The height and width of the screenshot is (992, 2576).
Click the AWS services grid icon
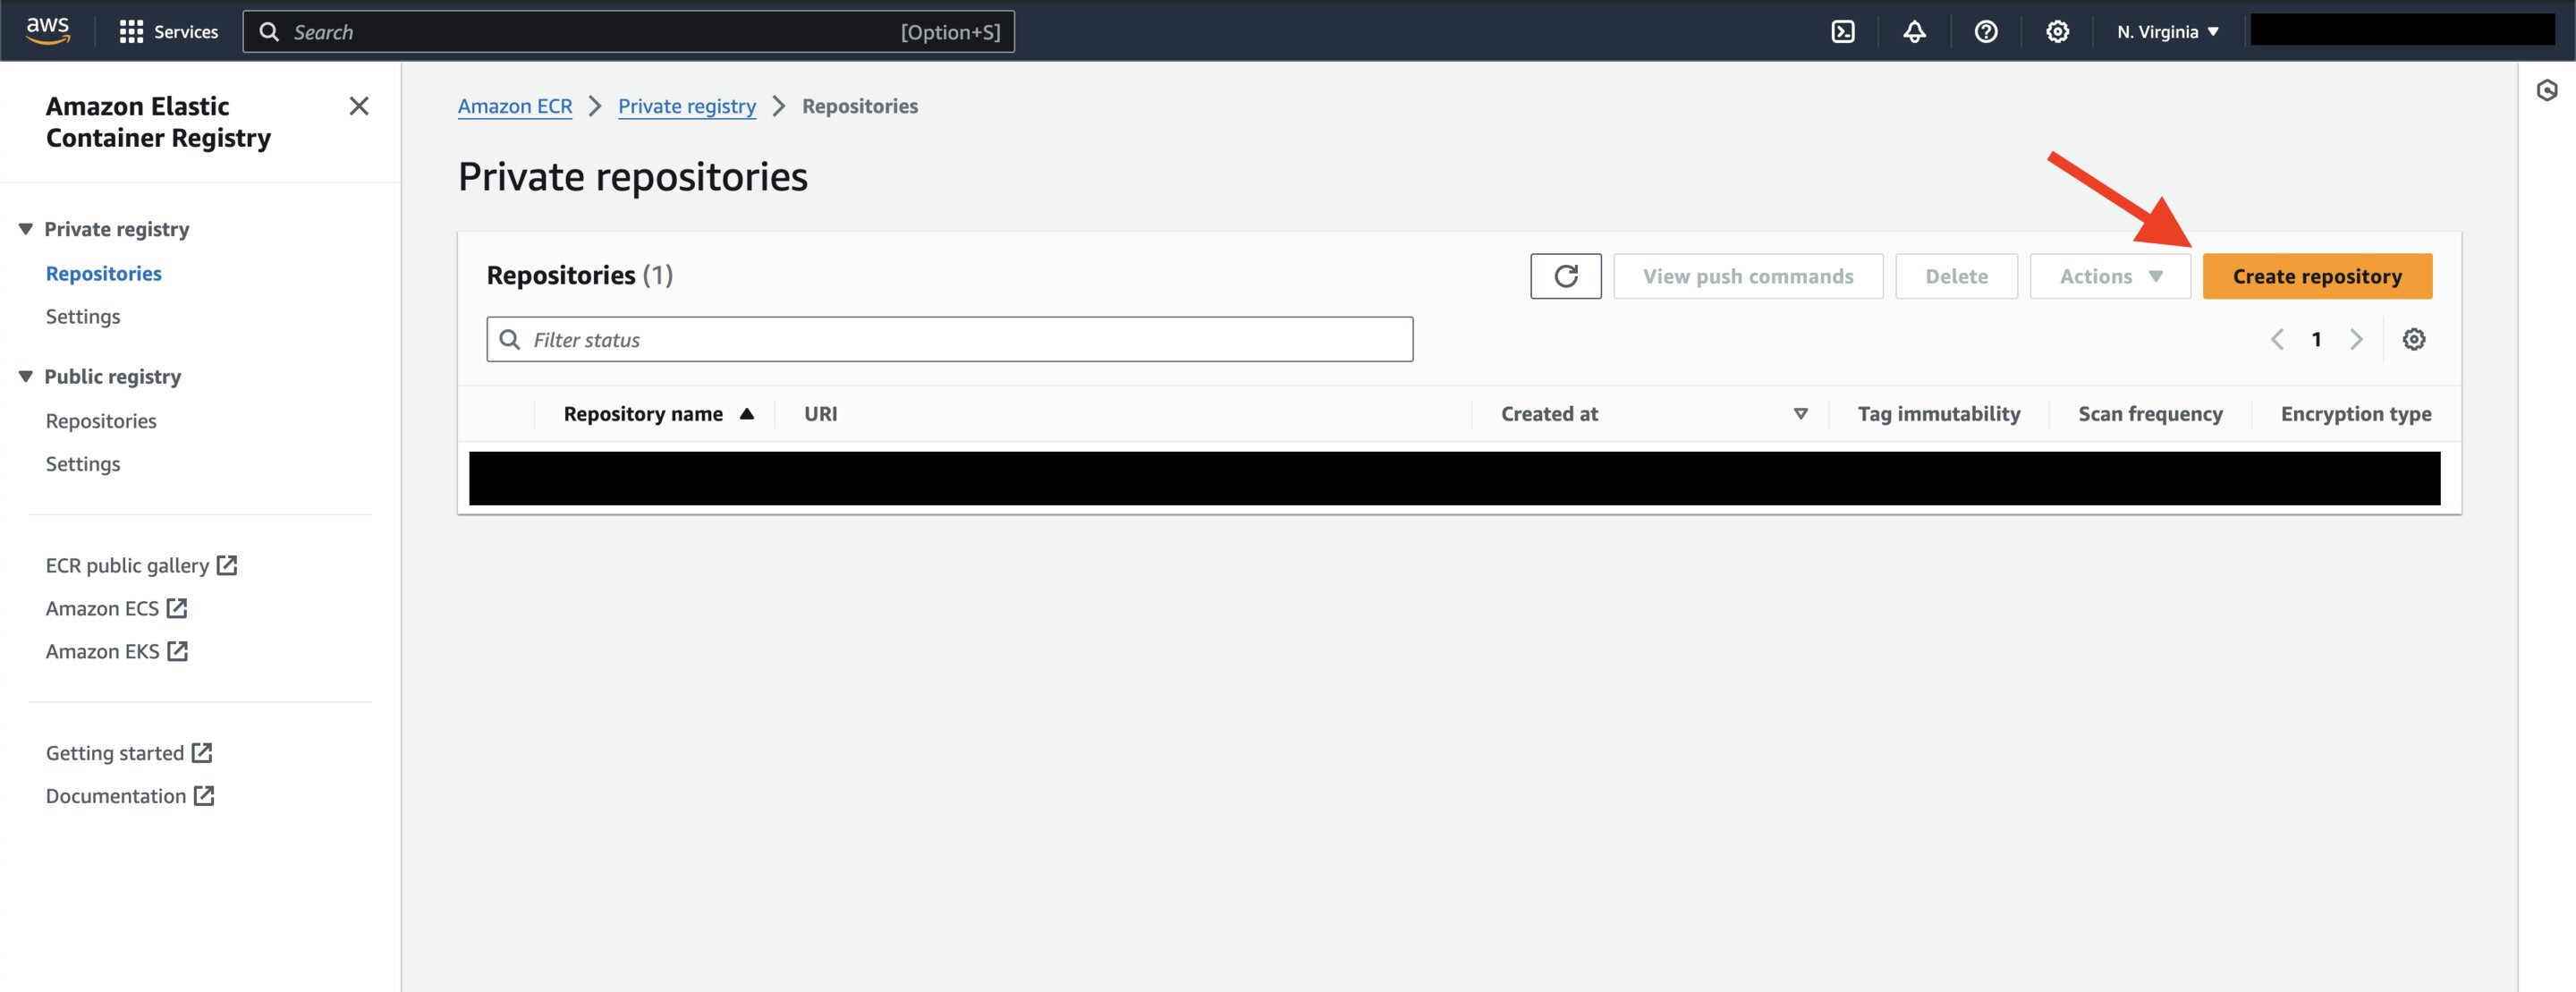coord(130,30)
